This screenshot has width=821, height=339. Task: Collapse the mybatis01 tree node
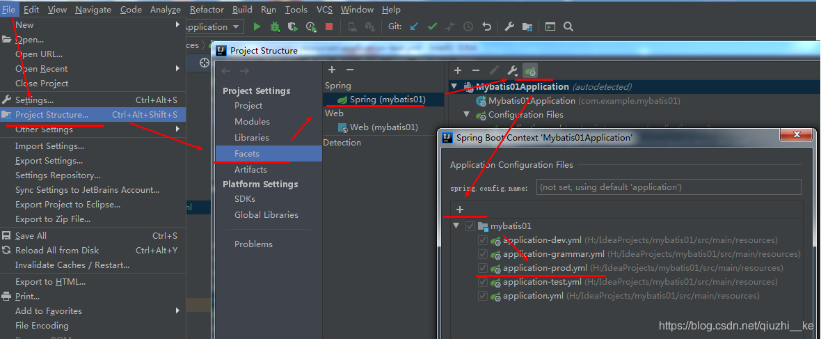pyautogui.click(x=456, y=226)
